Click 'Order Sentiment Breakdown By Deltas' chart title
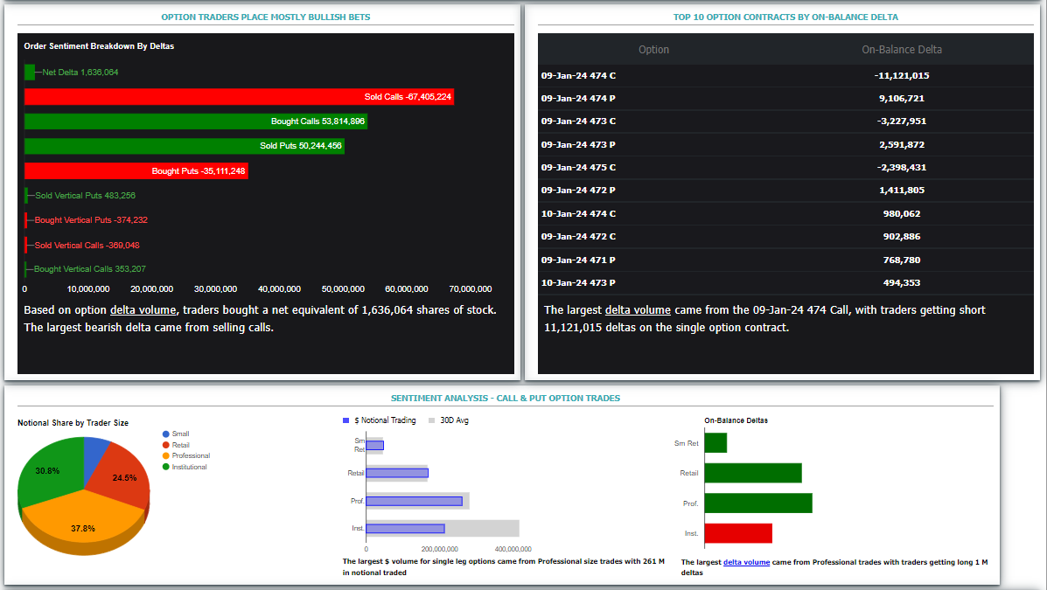The width and height of the screenshot is (1047, 590). click(99, 46)
